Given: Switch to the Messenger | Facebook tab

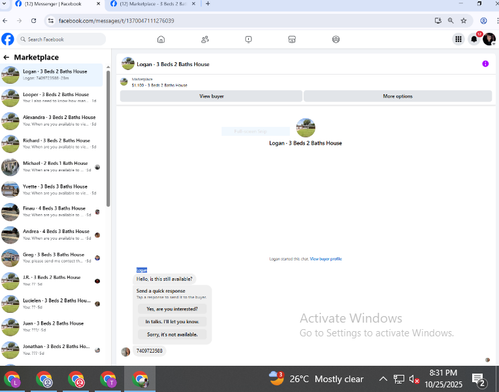Looking at the screenshot, I should [53, 4].
